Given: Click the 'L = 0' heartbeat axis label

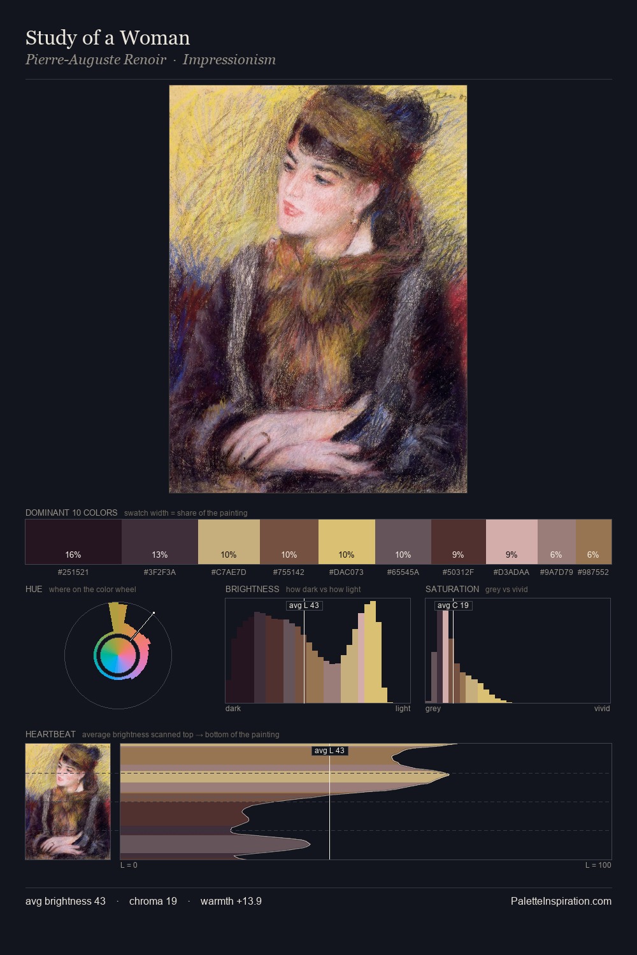Looking at the screenshot, I should pyautogui.click(x=129, y=865).
